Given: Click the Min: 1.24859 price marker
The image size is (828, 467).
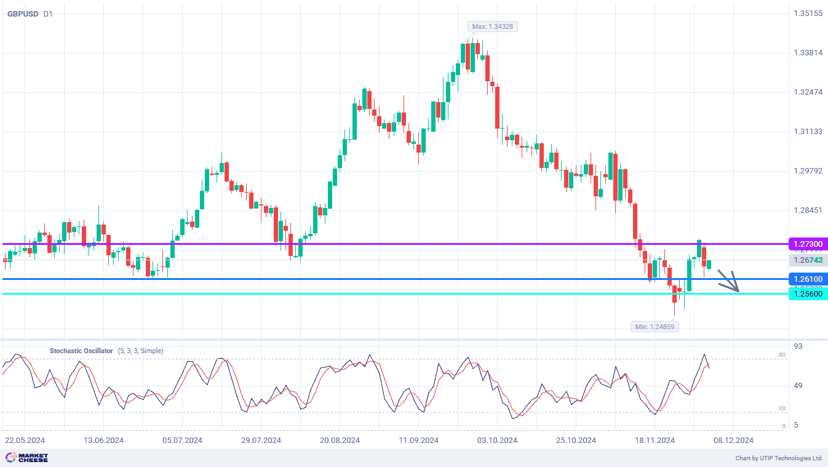Looking at the screenshot, I should [x=655, y=326].
